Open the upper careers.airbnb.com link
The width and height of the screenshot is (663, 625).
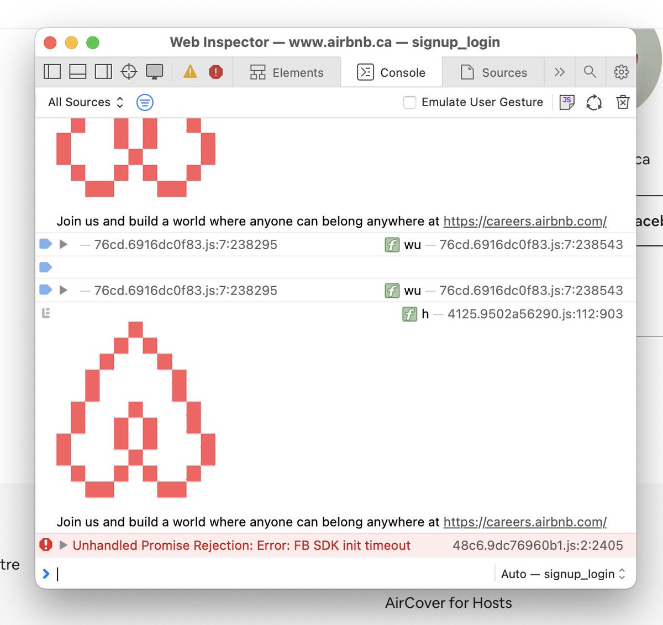coord(525,221)
